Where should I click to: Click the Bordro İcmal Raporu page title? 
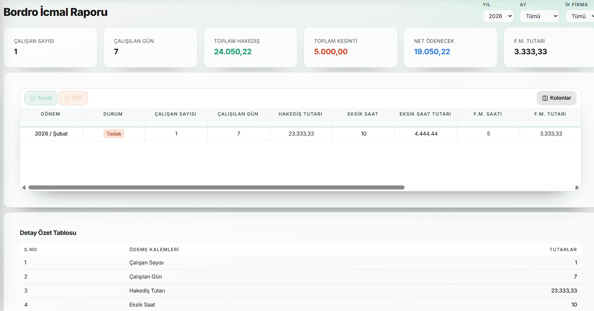(56, 12)
